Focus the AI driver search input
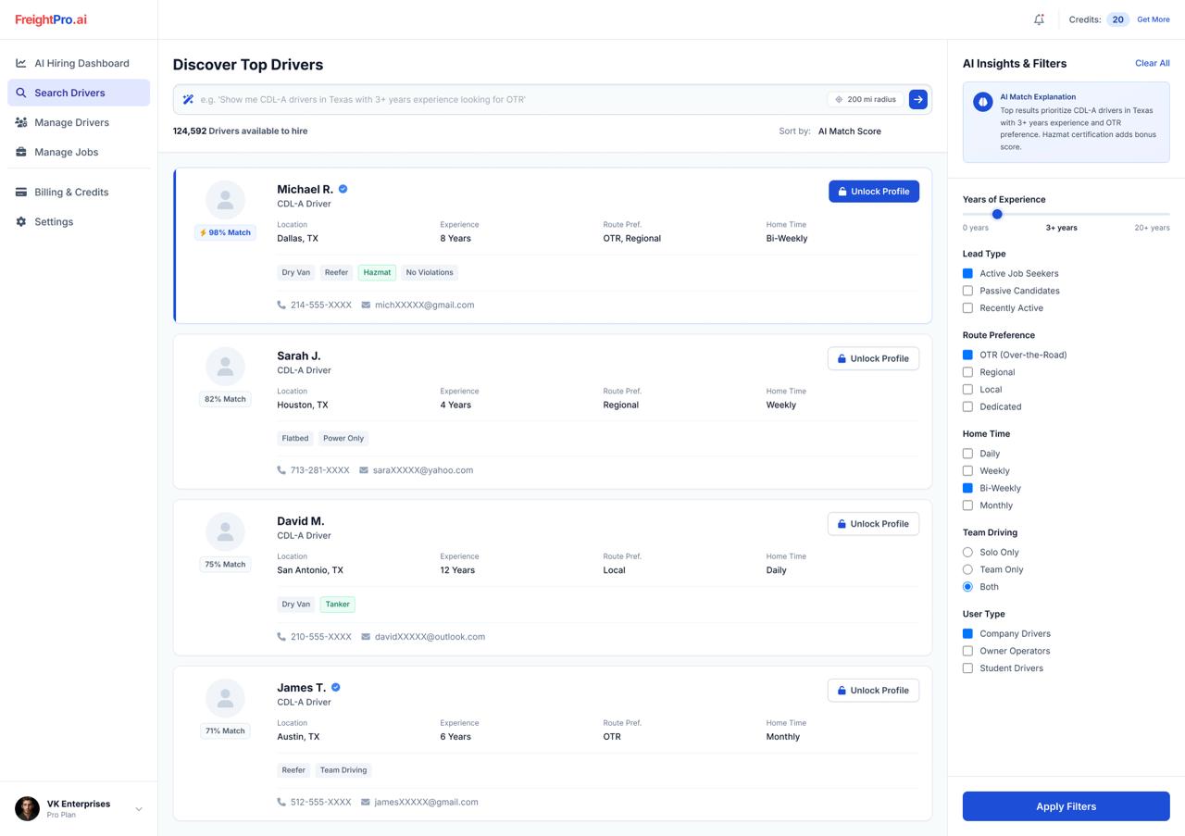The height and width of the screenshot is (836, 1185). [x=509, y=99]
